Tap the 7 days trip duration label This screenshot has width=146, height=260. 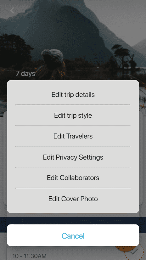25,73
